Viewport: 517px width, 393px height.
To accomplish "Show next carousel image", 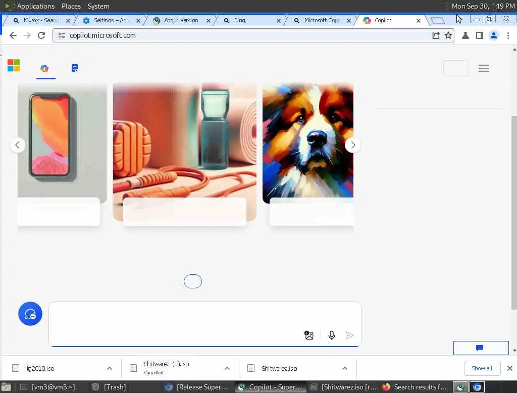I will pyautogui.click(x=352, y=145).
